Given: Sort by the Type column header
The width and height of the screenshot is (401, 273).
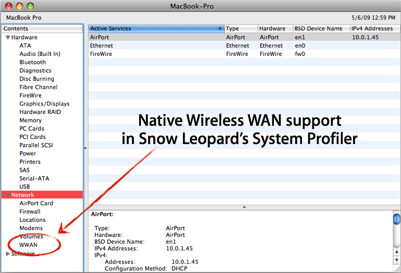Looking at the screenshot, I should 241,28.
